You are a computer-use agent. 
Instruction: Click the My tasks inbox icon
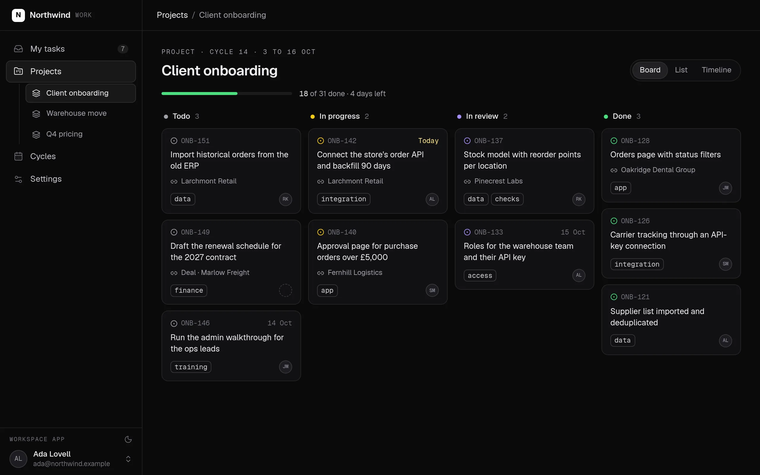[x=18, y=49]
